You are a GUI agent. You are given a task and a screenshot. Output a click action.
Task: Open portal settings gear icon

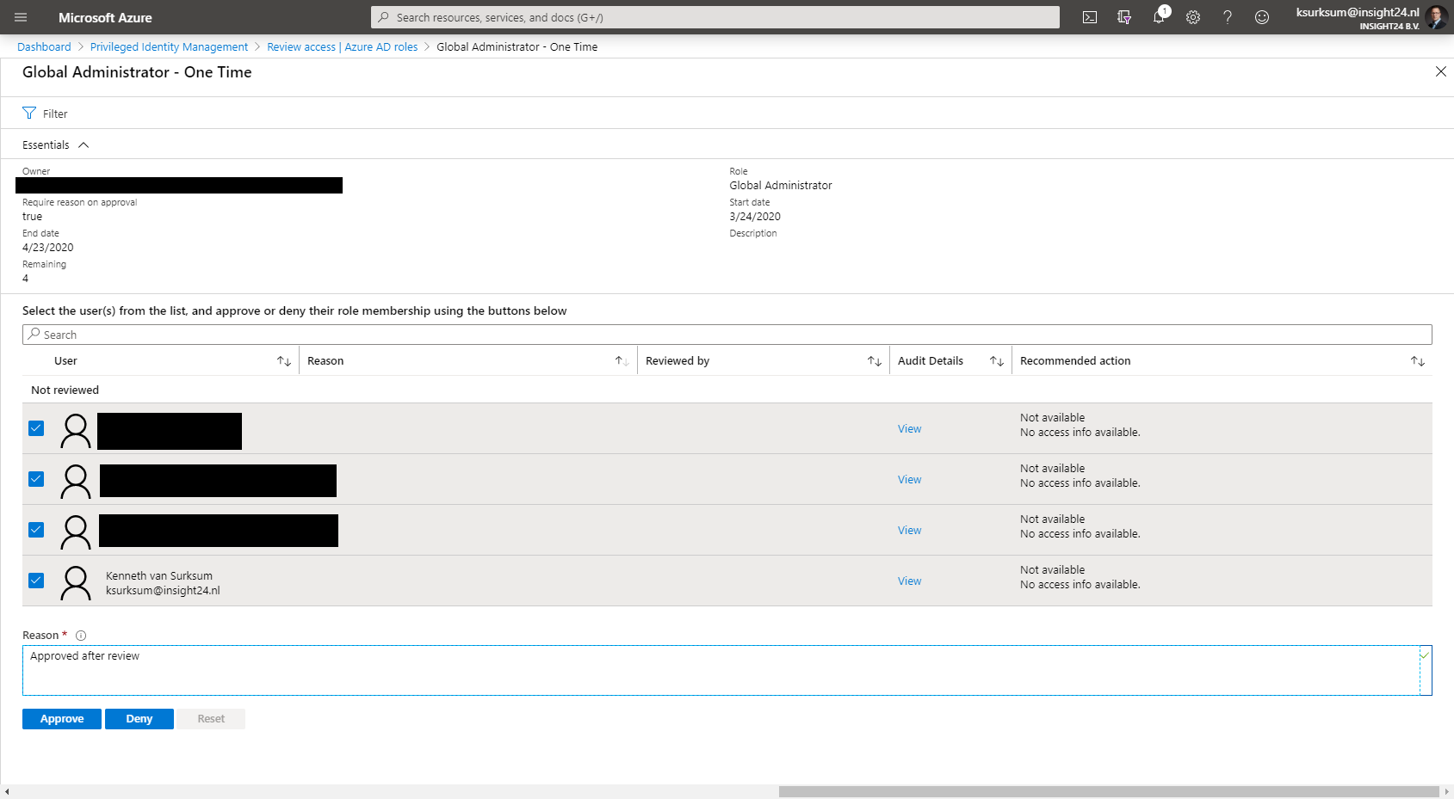(1192, 17)
